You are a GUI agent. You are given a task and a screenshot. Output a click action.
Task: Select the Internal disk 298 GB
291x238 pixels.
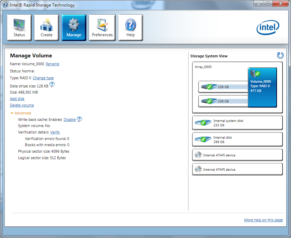pyautogui.click(x=237, y=140)
